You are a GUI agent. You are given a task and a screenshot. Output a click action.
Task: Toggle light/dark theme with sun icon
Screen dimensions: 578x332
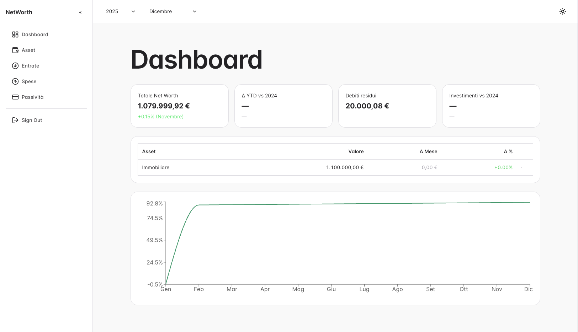(562, 11)
